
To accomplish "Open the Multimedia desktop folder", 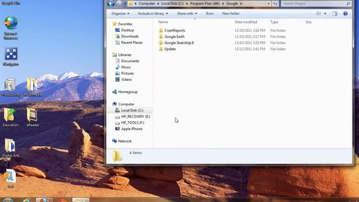I will pos(33,88).
